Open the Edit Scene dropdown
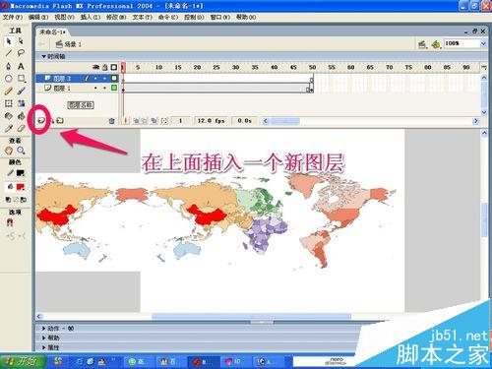 pyautogui.click(x=422, y=44)
